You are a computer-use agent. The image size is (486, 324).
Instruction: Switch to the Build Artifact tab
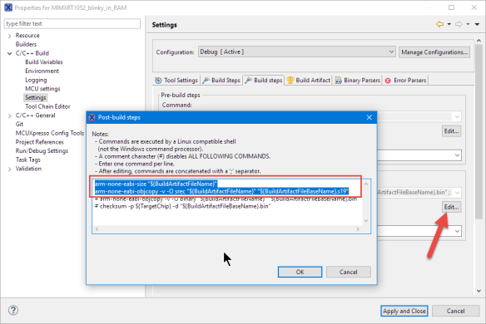click(309, 80)
